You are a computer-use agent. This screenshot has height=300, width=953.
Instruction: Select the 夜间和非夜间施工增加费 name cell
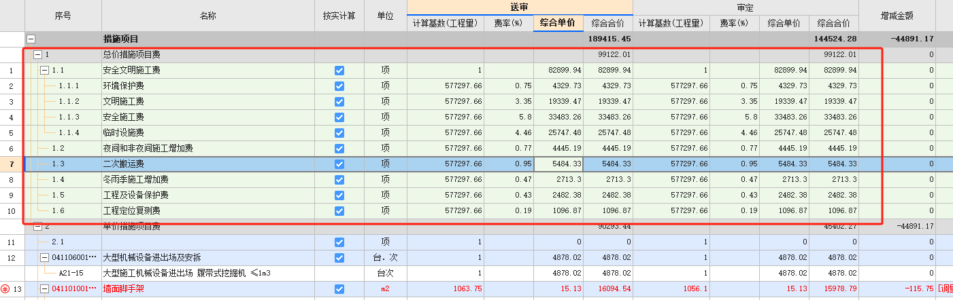(x=208, y=148)
